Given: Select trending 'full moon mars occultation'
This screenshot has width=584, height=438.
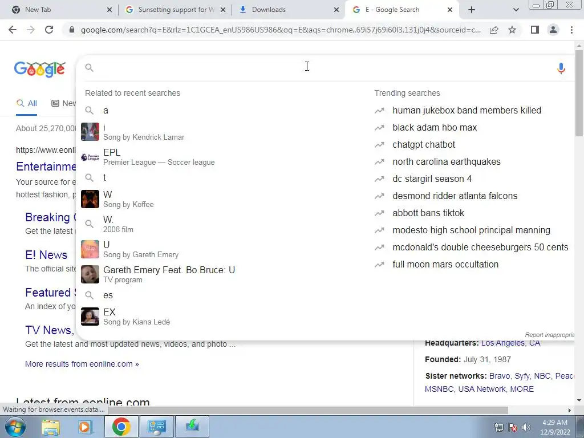Looking at the screenshot, I should [445, 265].
